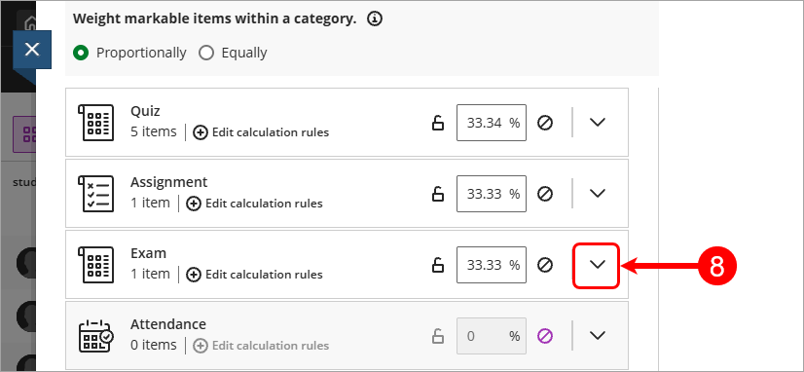
Task: Exclude Assignment category from calculation
Action: [545, 194]
